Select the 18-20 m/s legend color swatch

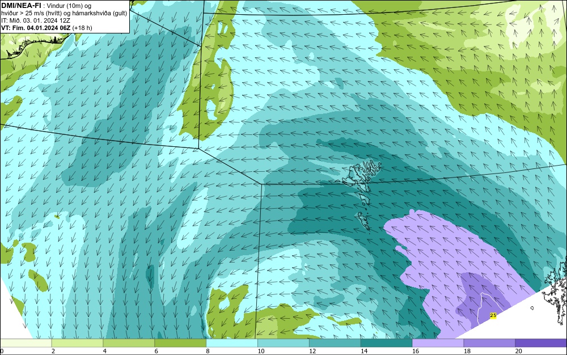pyautogui.click(x=490, y=343)
